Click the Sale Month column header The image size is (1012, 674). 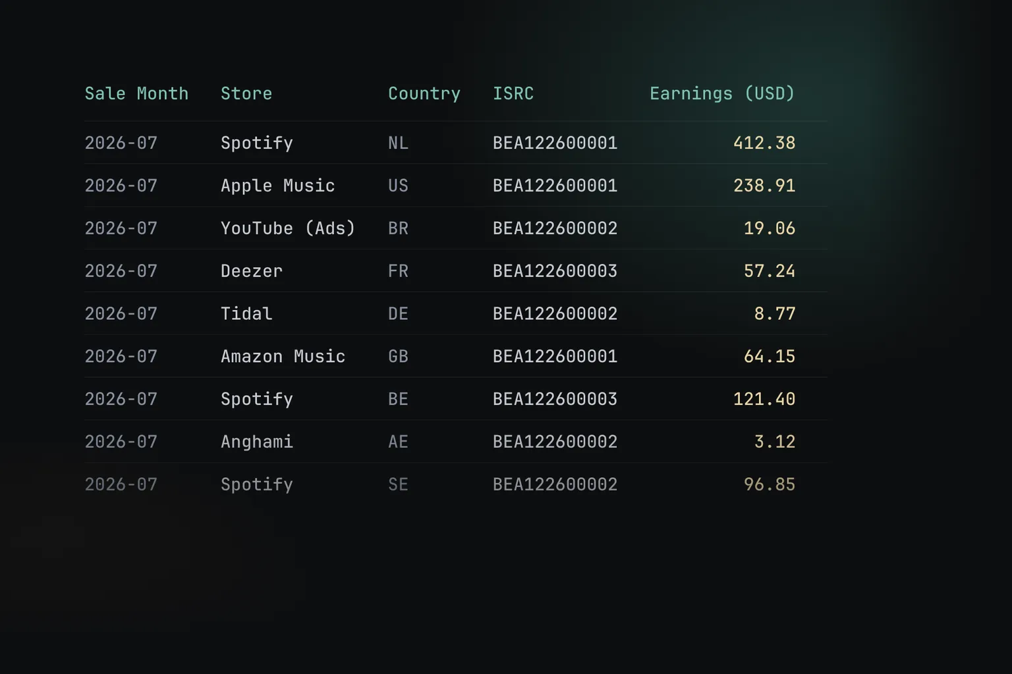pyautogui.click(x=136, y=93)
